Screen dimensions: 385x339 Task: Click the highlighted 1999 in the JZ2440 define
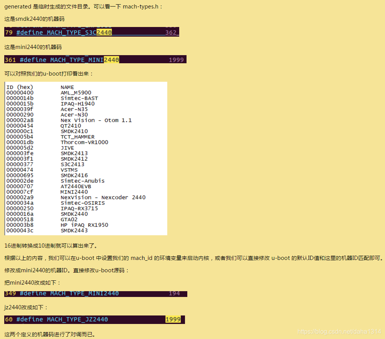(x=173, y=319)
